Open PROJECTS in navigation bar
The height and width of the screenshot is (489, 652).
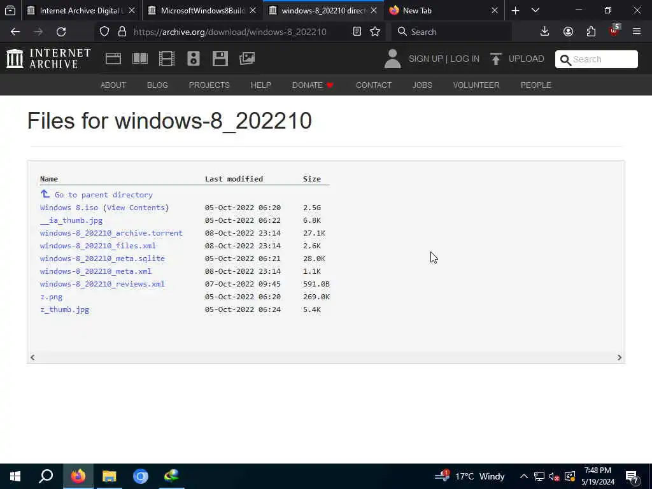coord(209,85)
